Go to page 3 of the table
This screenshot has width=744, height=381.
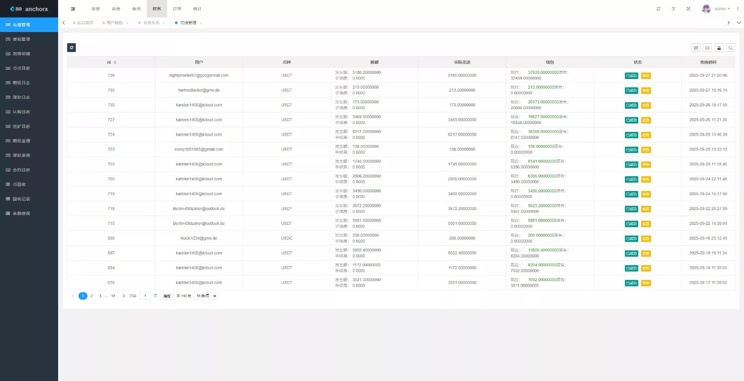100,296
